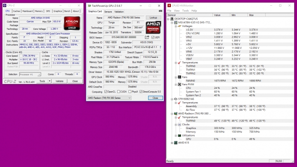Click the Lookup button in GPU-Z
This screenshot has width=297, height=167.
(153, 17)
